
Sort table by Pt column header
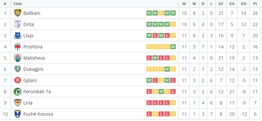(255, 4)
